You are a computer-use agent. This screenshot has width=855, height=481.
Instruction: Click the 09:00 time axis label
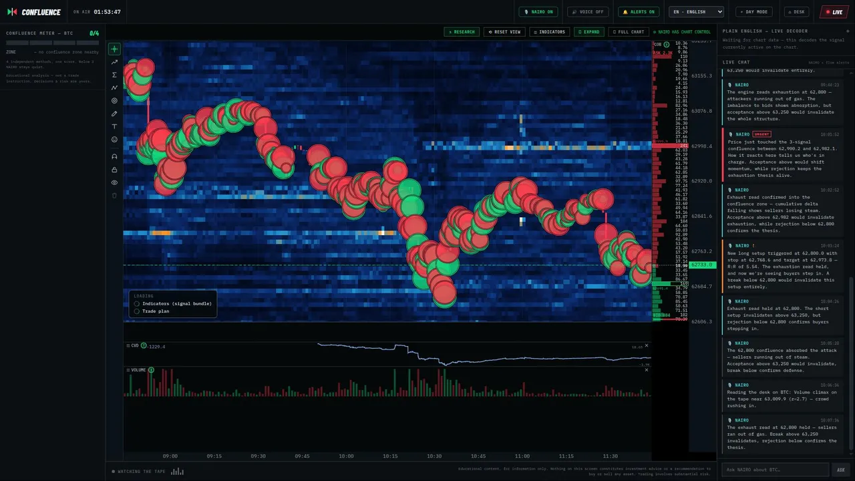coord(170,456)
